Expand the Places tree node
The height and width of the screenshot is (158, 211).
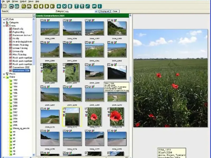pyautogui.click(x=4, y=74)
